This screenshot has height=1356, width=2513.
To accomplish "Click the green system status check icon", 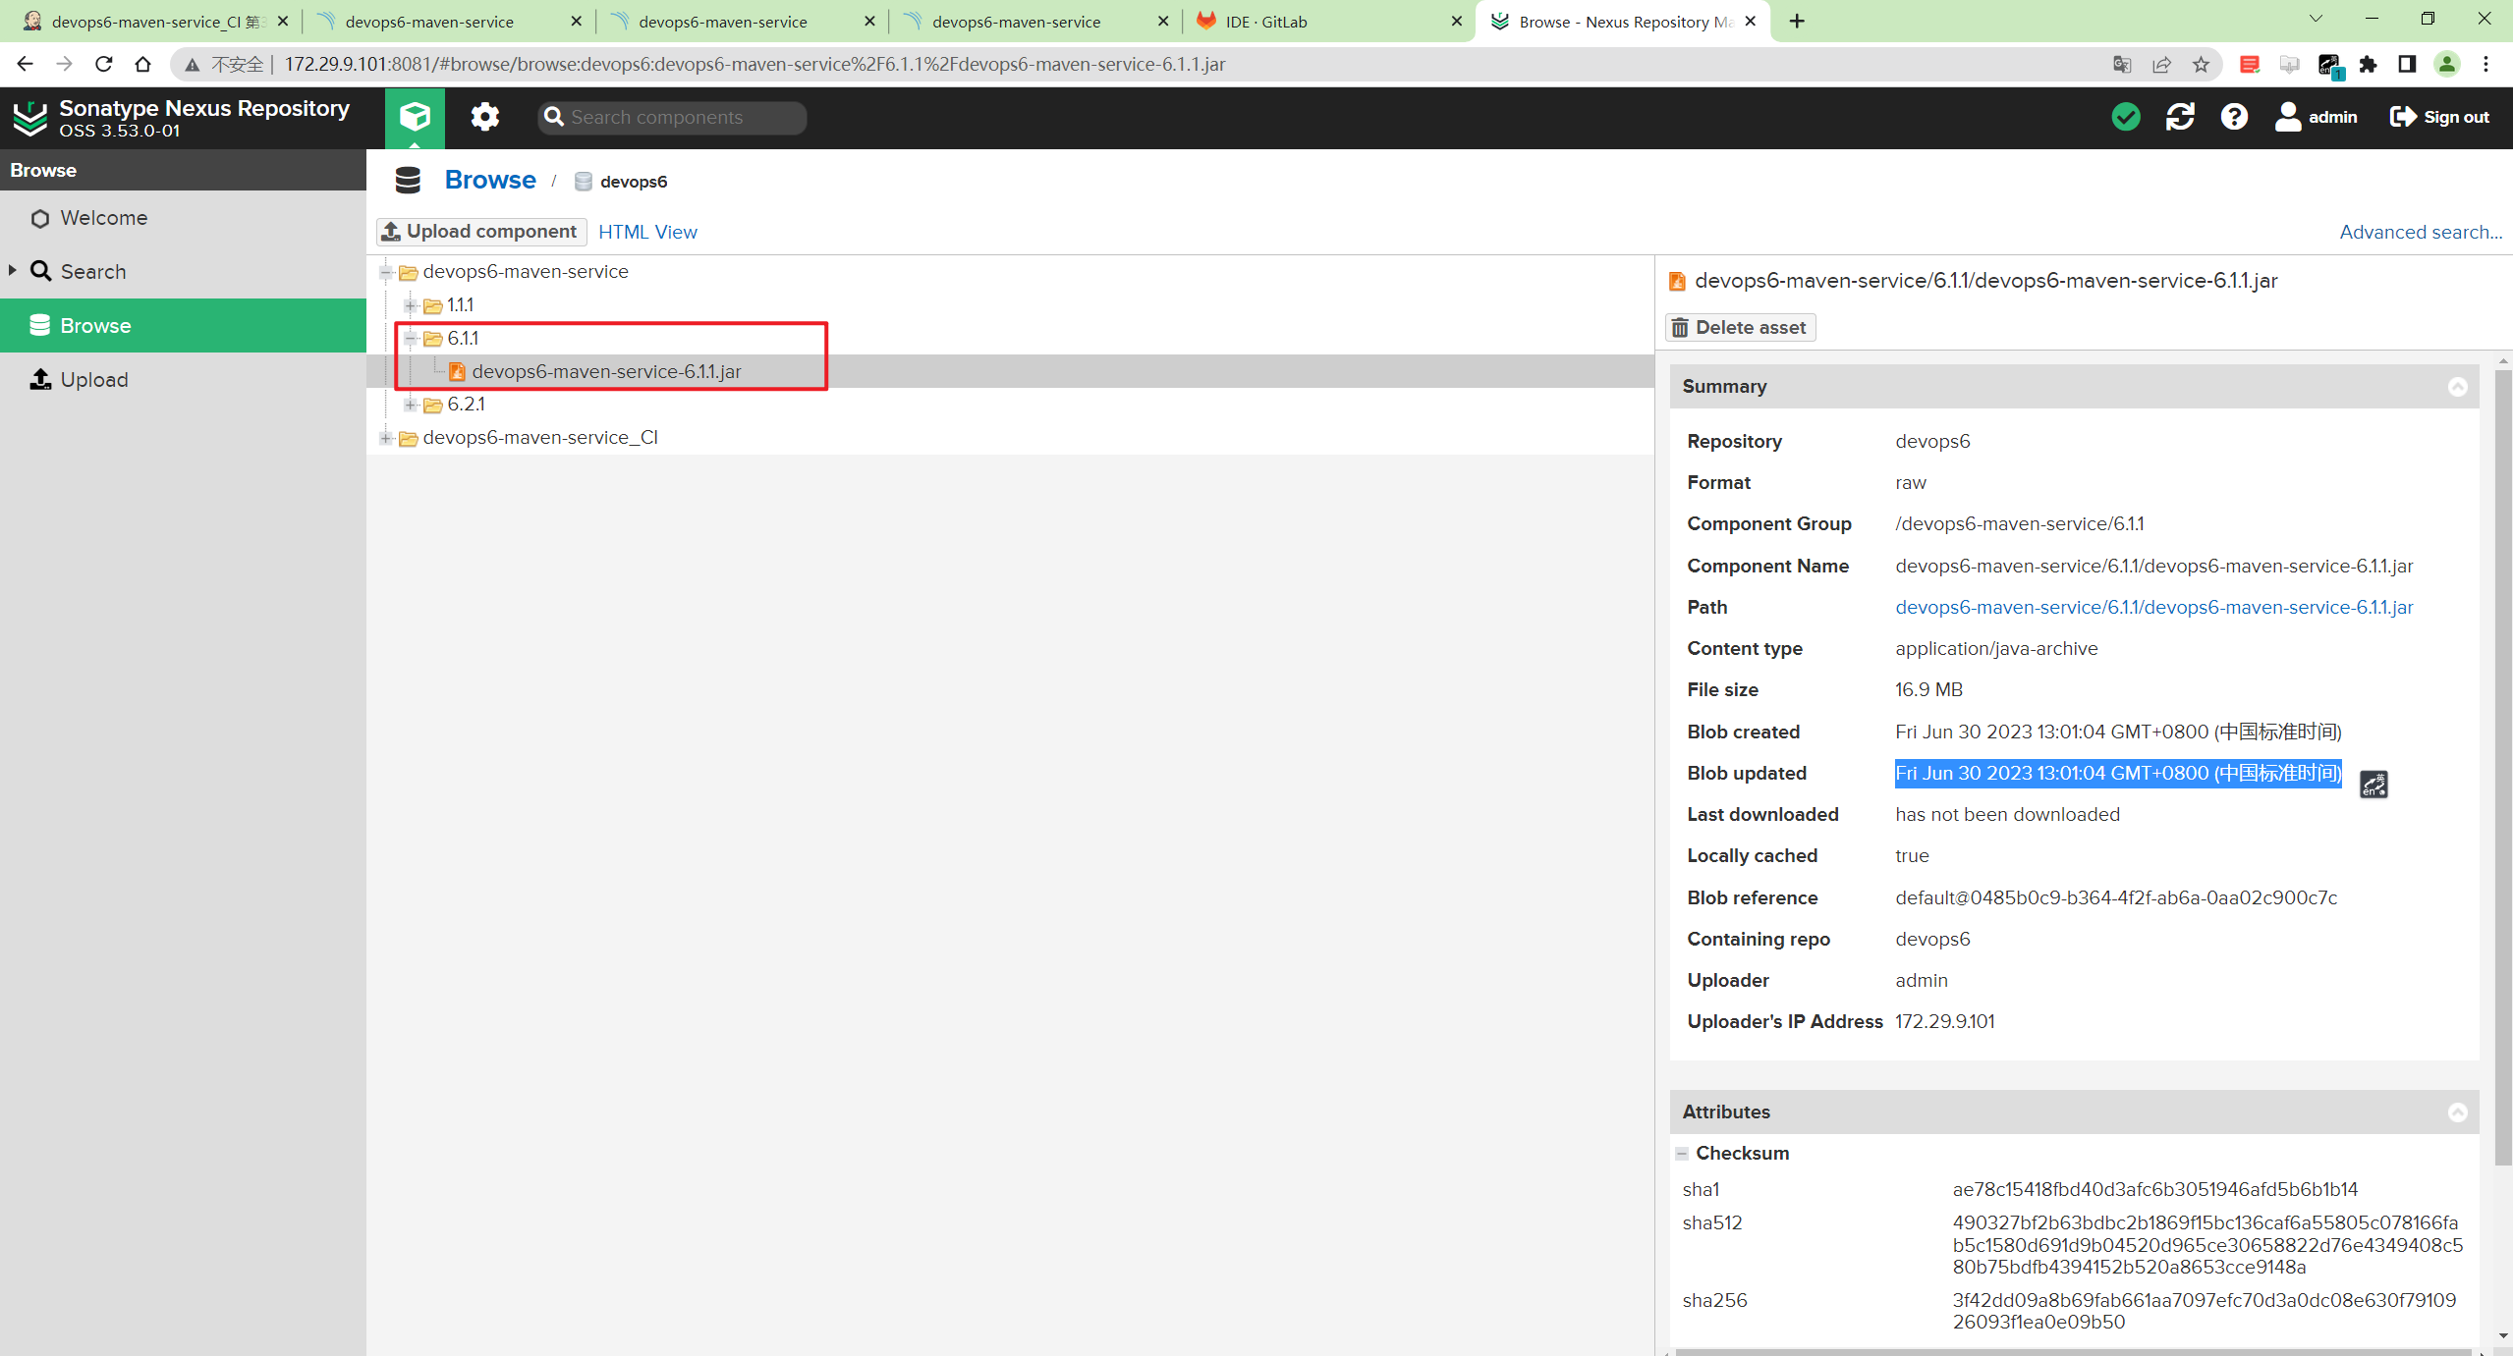I will [2126, 117].
